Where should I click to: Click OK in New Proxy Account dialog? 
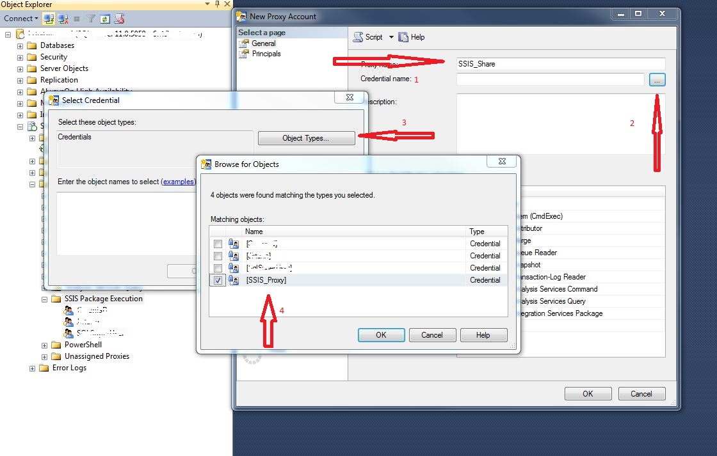tap(588, 393)
